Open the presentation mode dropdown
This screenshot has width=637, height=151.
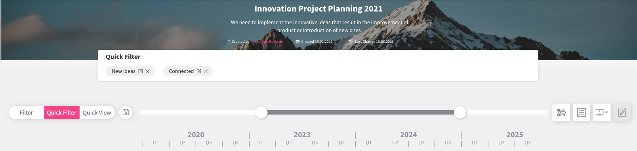[602, 113]
